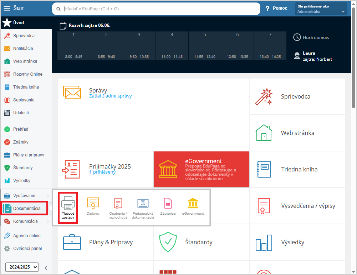Open the hamburger Štart menu

click(x=7, y=8)
